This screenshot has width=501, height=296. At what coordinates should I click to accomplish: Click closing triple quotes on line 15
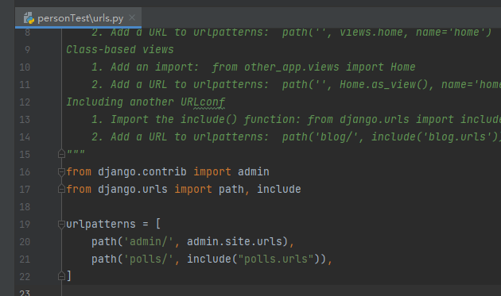76,152
